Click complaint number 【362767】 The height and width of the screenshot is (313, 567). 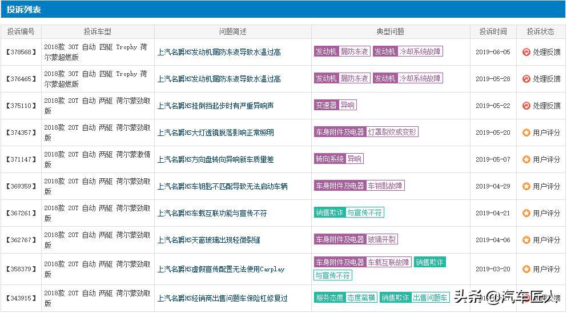click(x=21, y=240)
